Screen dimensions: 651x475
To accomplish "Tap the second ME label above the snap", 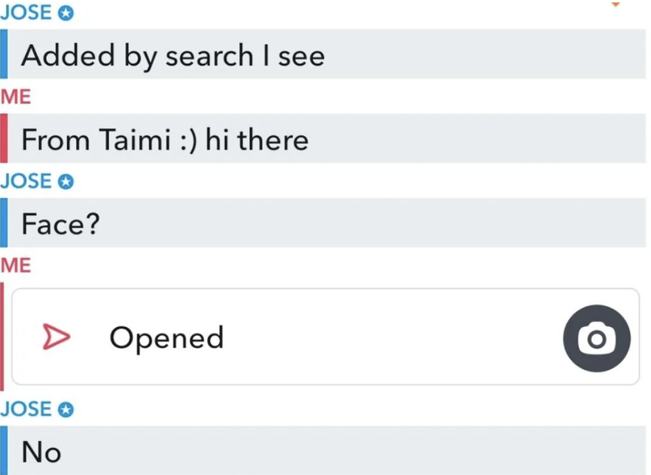I will point(16,265).
